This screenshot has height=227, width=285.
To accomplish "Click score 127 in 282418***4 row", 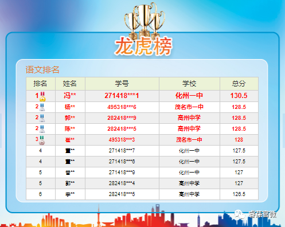I will pos(239,183).
